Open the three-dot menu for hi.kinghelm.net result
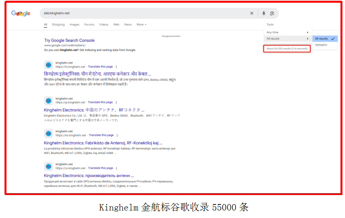 116,67
